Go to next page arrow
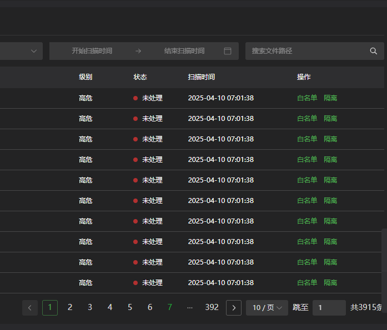This screenshot has height=330, width=387. (234, 308)
